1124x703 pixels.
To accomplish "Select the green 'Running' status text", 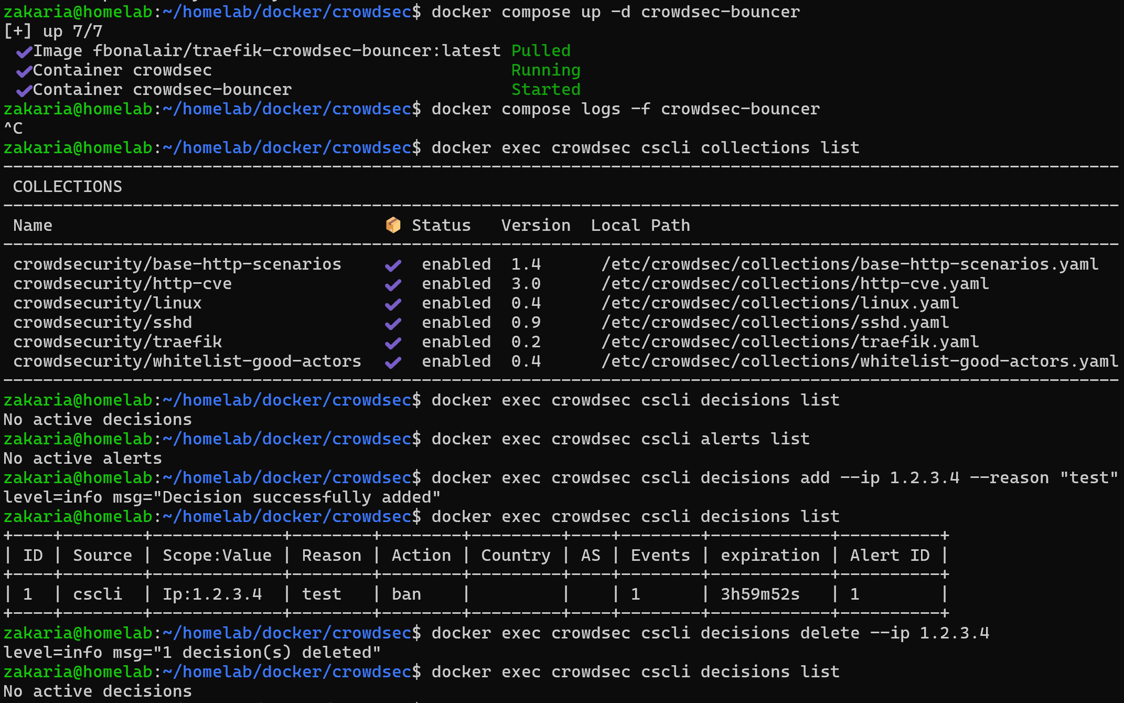I will coord(546,70).
